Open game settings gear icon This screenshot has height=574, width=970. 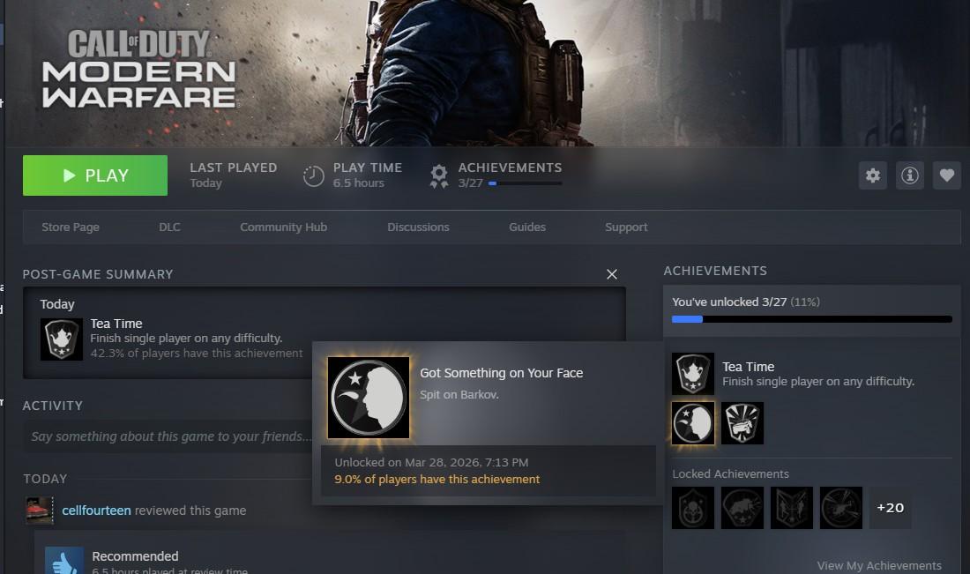click(x=872, y=175)
